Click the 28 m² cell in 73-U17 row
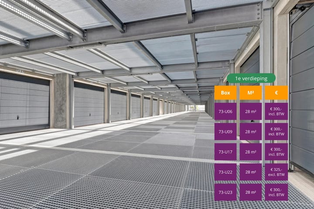The width and height of the screenshot is (314, 209). 251,152
